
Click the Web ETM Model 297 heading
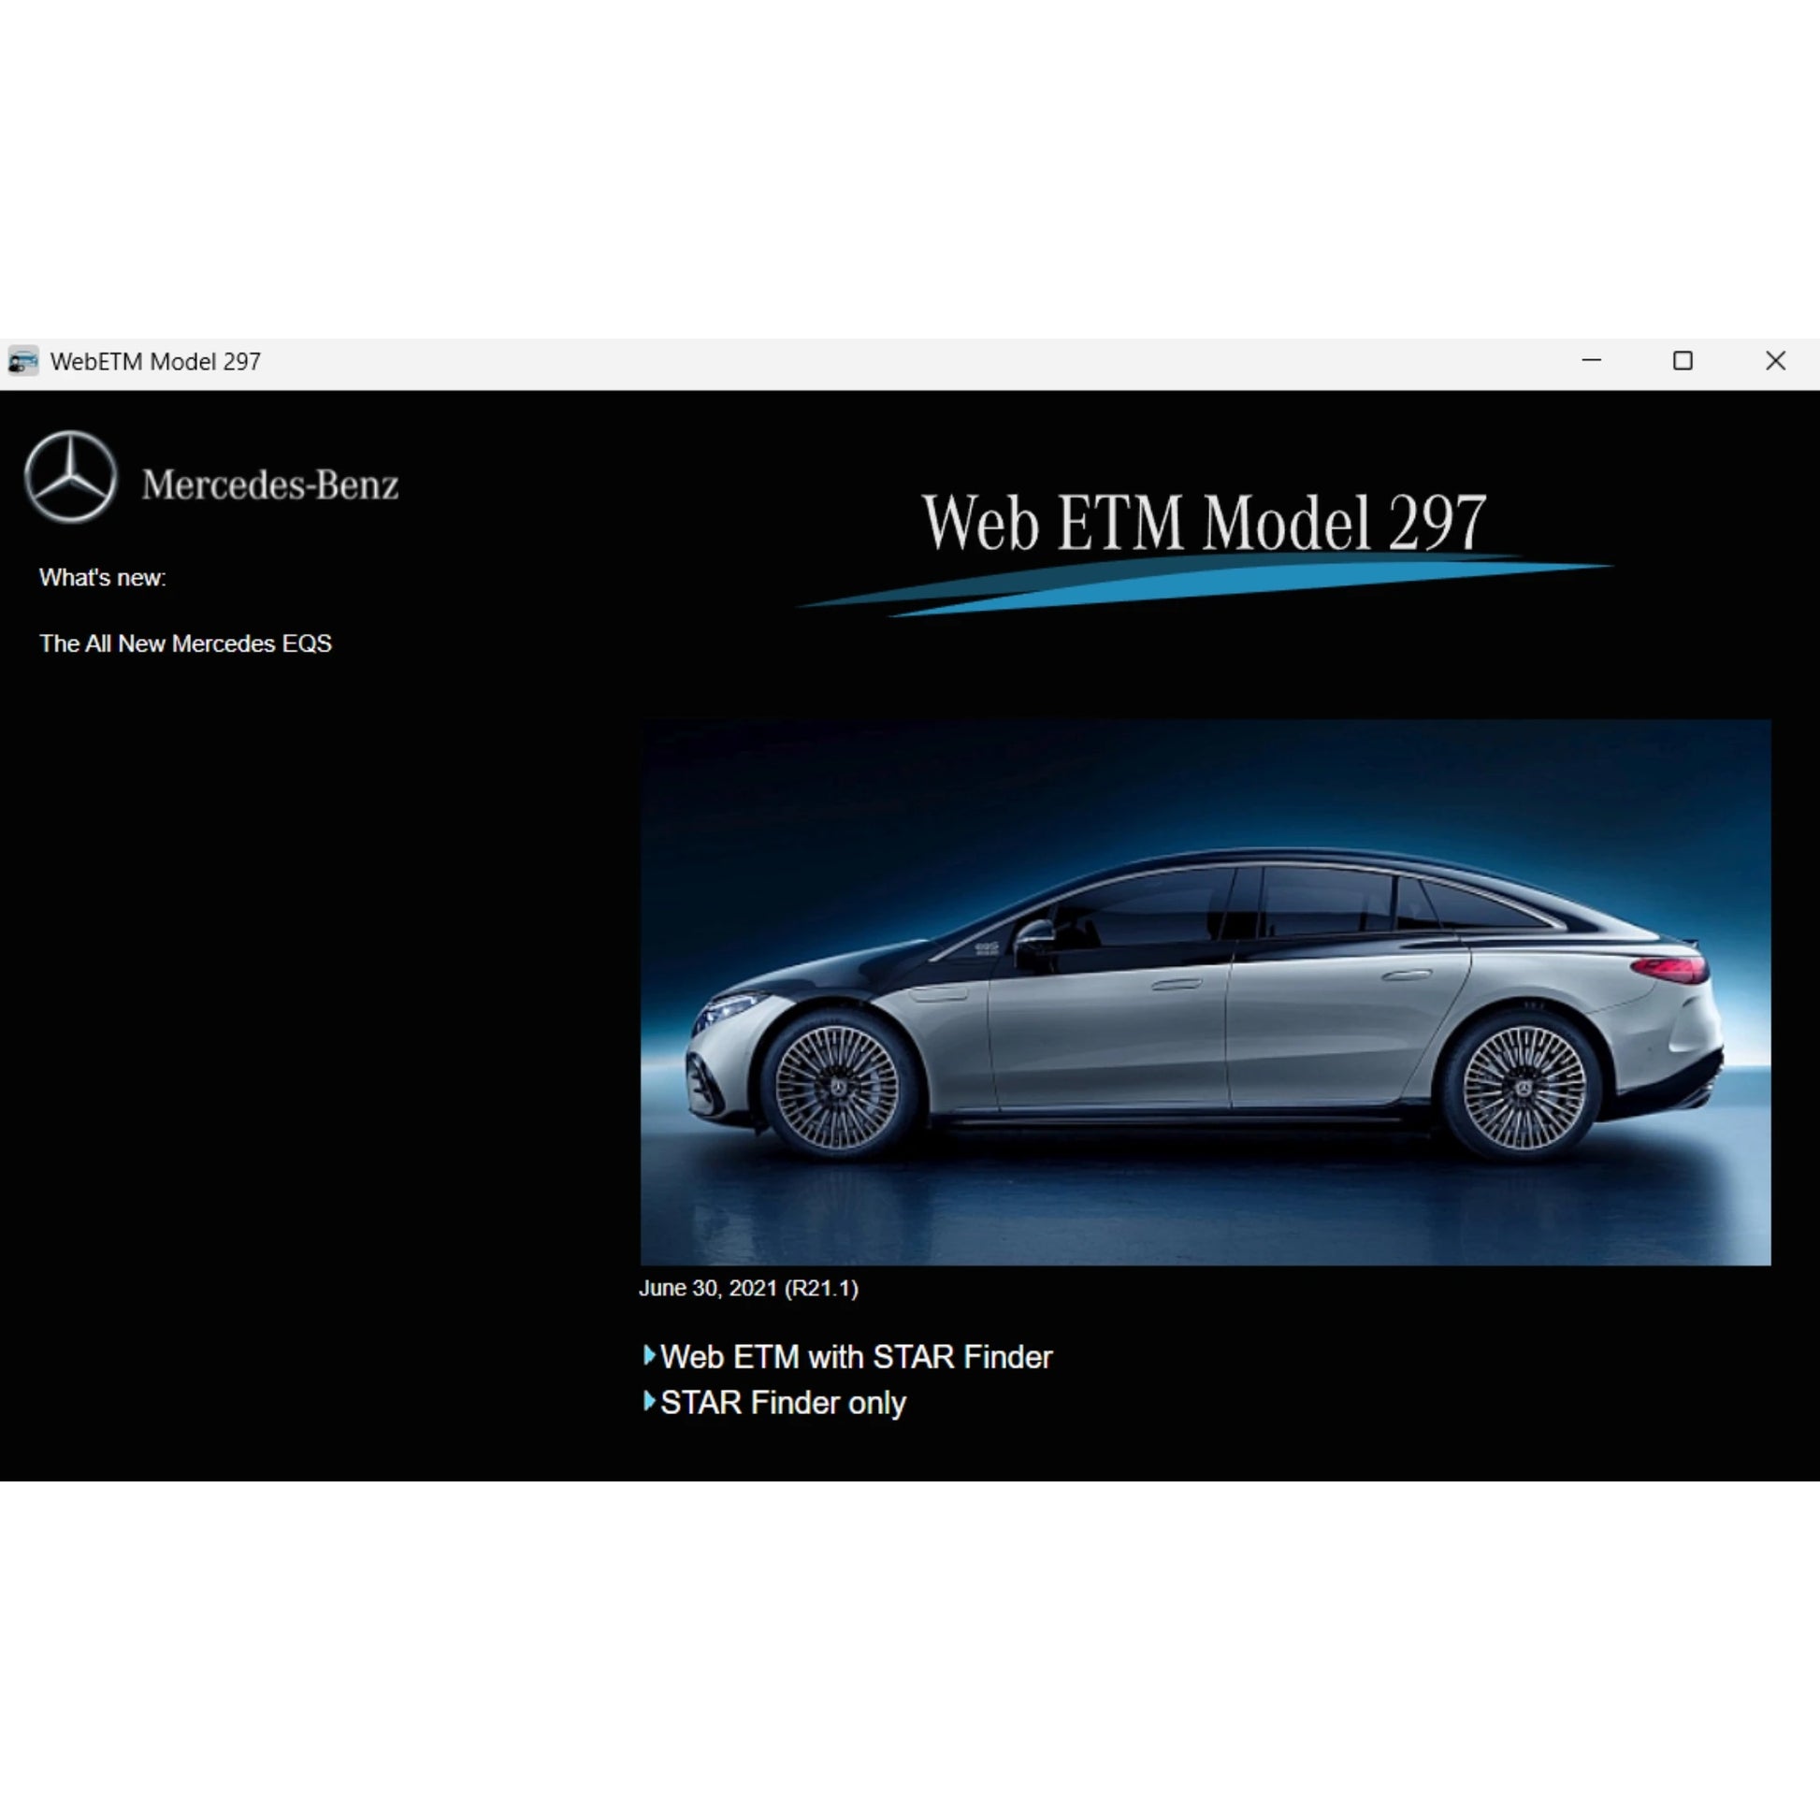point(1204,522)
